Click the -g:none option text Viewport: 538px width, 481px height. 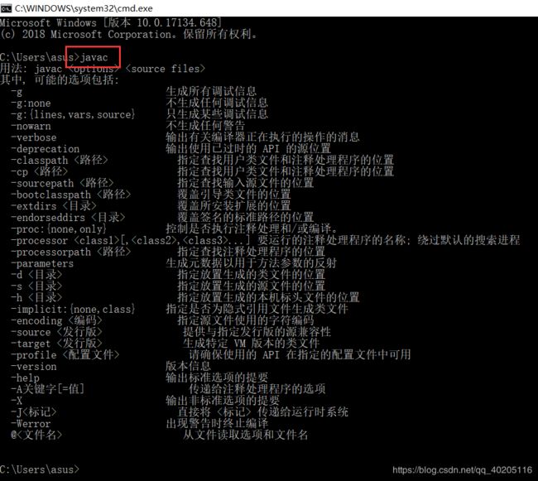pos(31,103)
